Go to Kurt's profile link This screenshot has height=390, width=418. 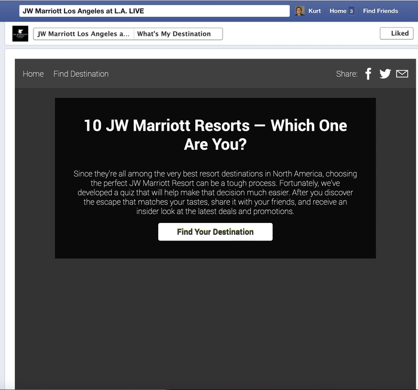[x=315, y=11]
